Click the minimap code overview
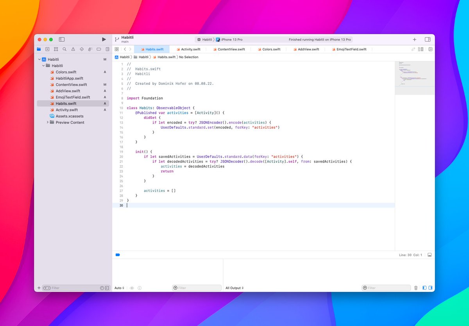Screen dimensions: 469x326 pos(414,78)
